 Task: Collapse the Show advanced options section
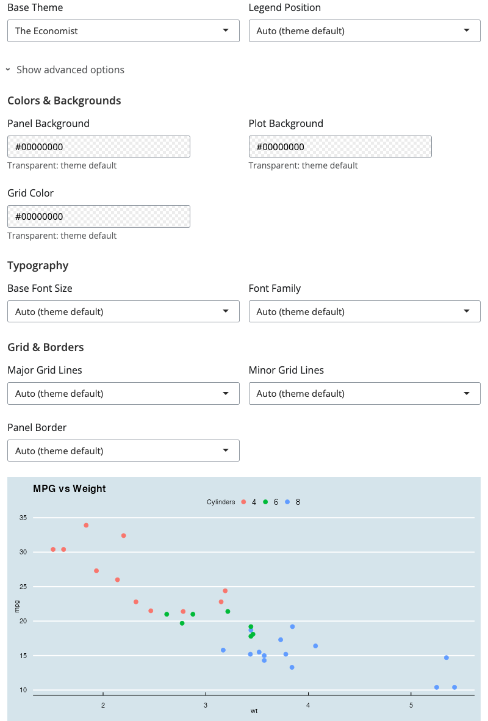click(x=65, y=70)
